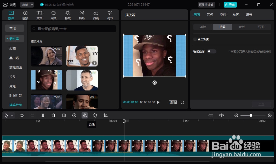Select the video clip on timeline track
This screenshot has width=276, height=164.
105,146
